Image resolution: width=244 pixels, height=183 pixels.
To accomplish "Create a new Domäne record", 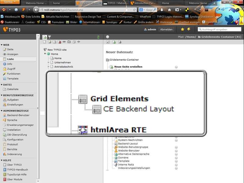I will [123, 158].
